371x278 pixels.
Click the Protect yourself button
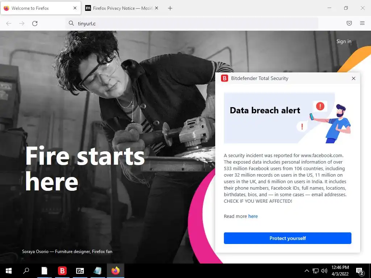click(287, 238)
